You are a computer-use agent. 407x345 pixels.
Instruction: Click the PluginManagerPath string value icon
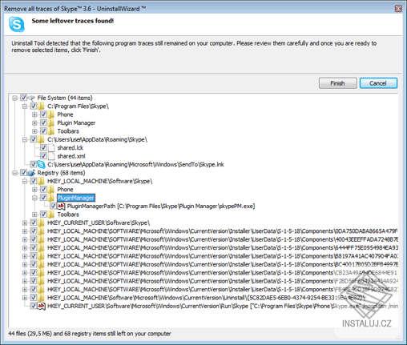click(61, 206)
